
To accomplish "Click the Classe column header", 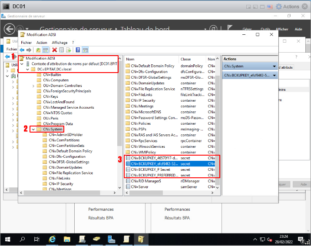I will click(x=186, y=59).
